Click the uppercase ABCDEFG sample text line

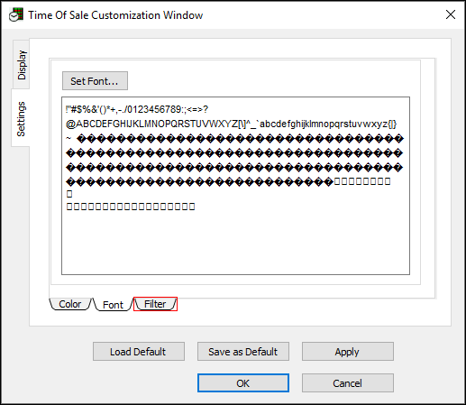[231, 124]
